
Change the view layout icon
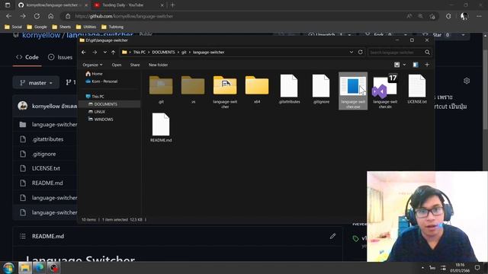pyautogui.click(x=396, y=65)
